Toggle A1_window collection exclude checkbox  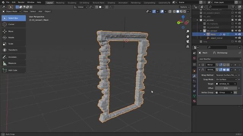(x=232, y=20)
